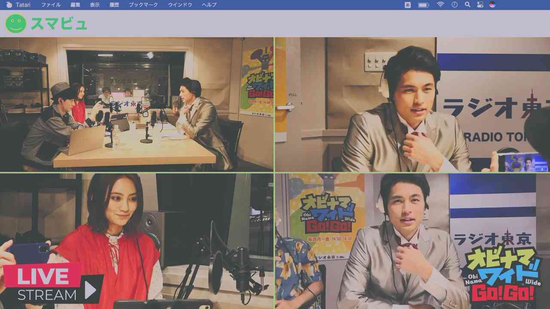Select the wide studio table camera view
This screenshot has height=309, width=550.
(137, 104)
